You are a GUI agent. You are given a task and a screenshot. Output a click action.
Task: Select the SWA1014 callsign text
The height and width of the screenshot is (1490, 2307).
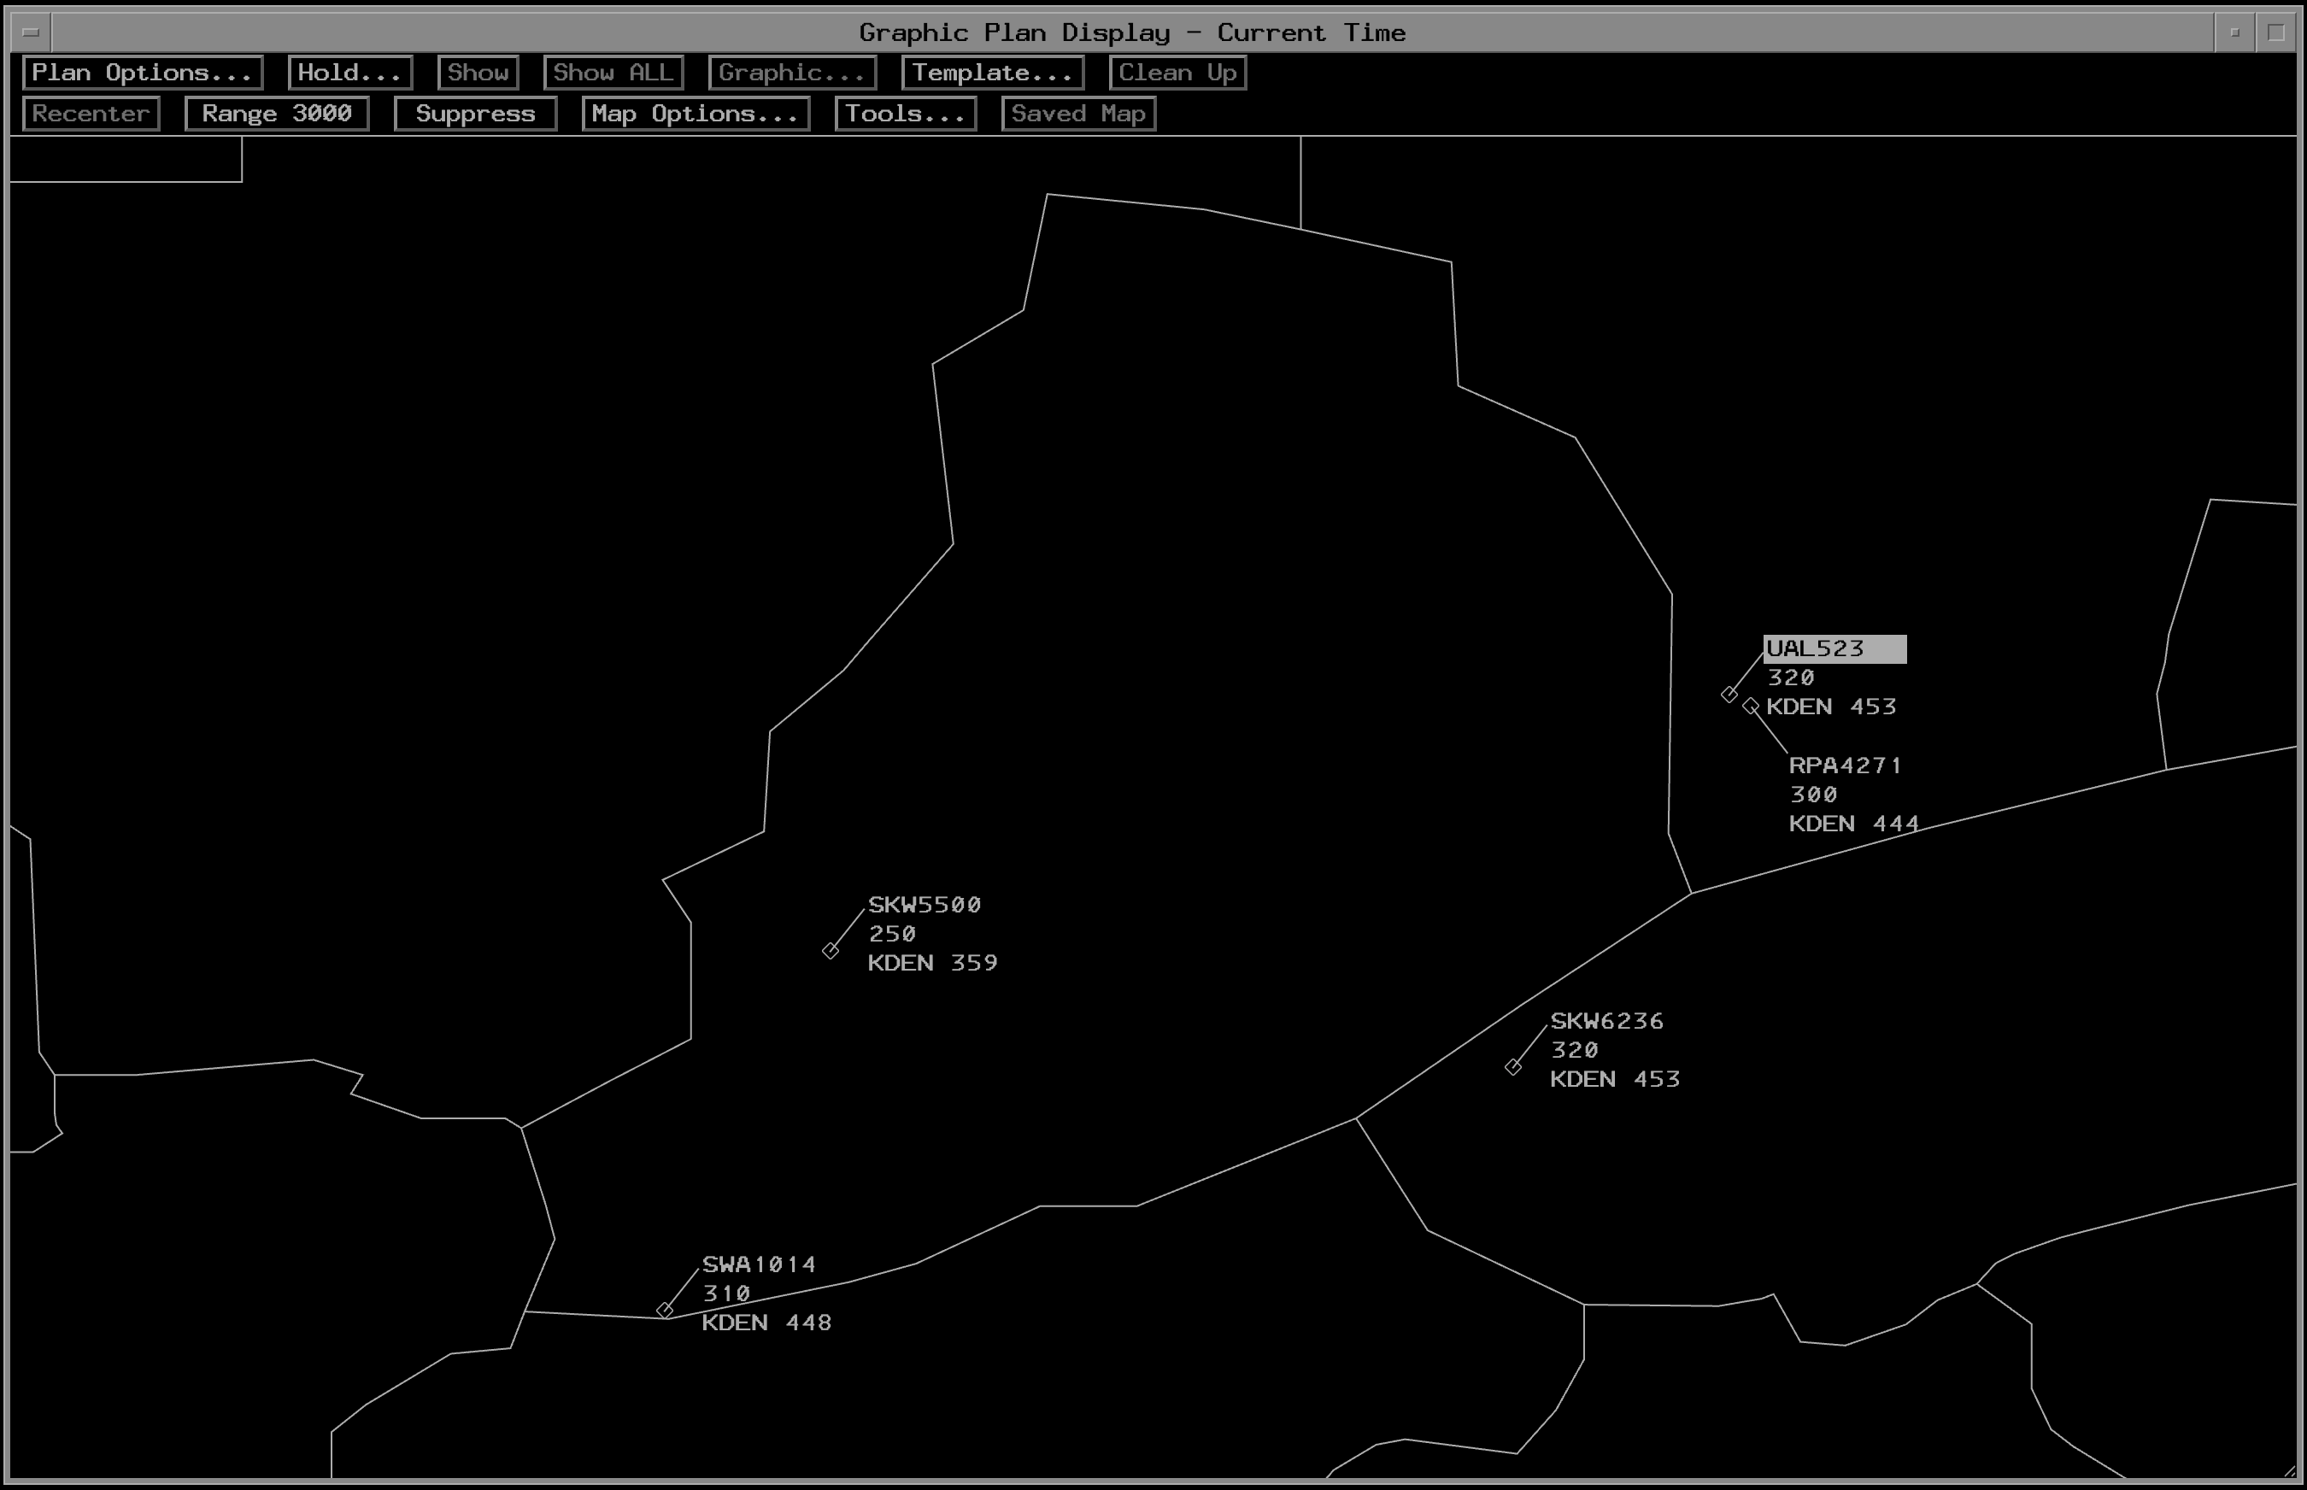point(759,1264)
